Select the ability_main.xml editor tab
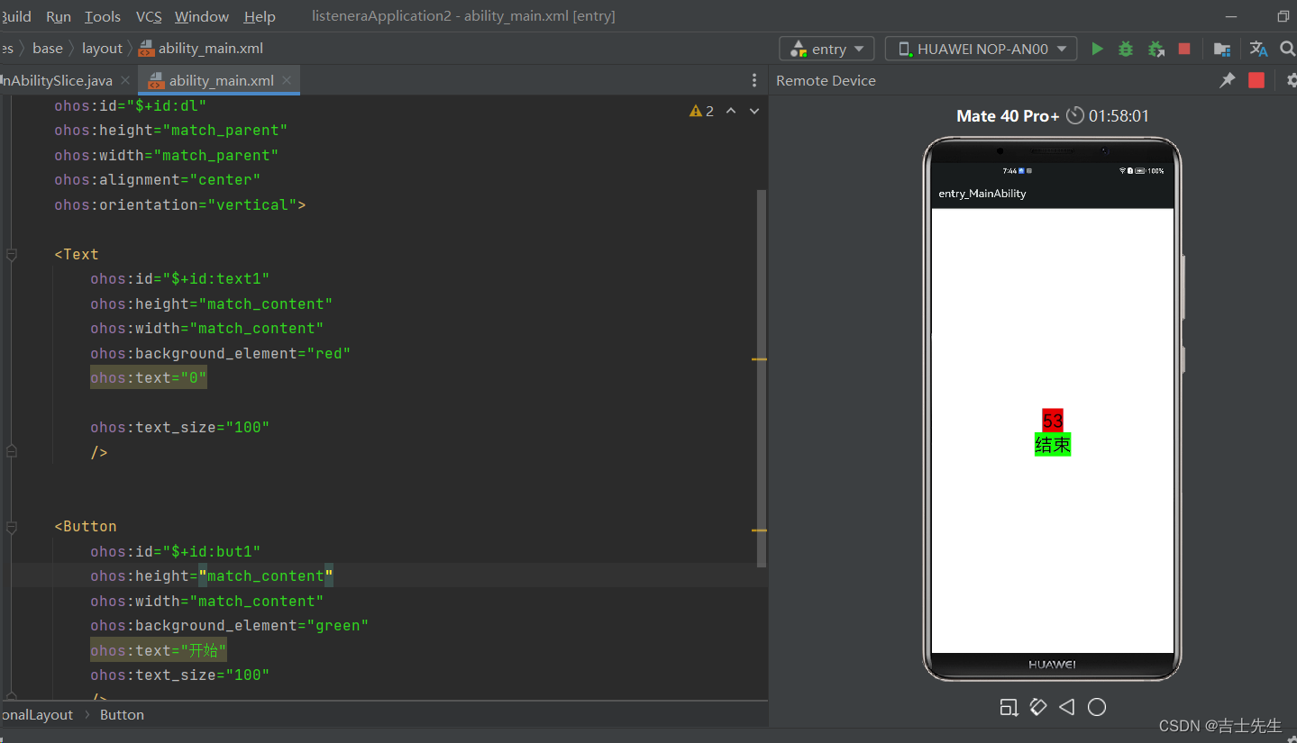 (220, 80)
